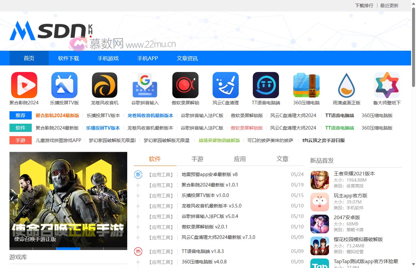Open the 地震预警app安卓最新版 entry
Viewport: 416px width, 268px height.
pyautogui.click(x=208, y=174)
